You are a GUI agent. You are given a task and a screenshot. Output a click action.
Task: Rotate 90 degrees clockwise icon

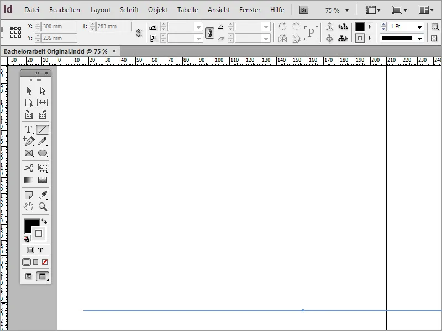point(282,26)
